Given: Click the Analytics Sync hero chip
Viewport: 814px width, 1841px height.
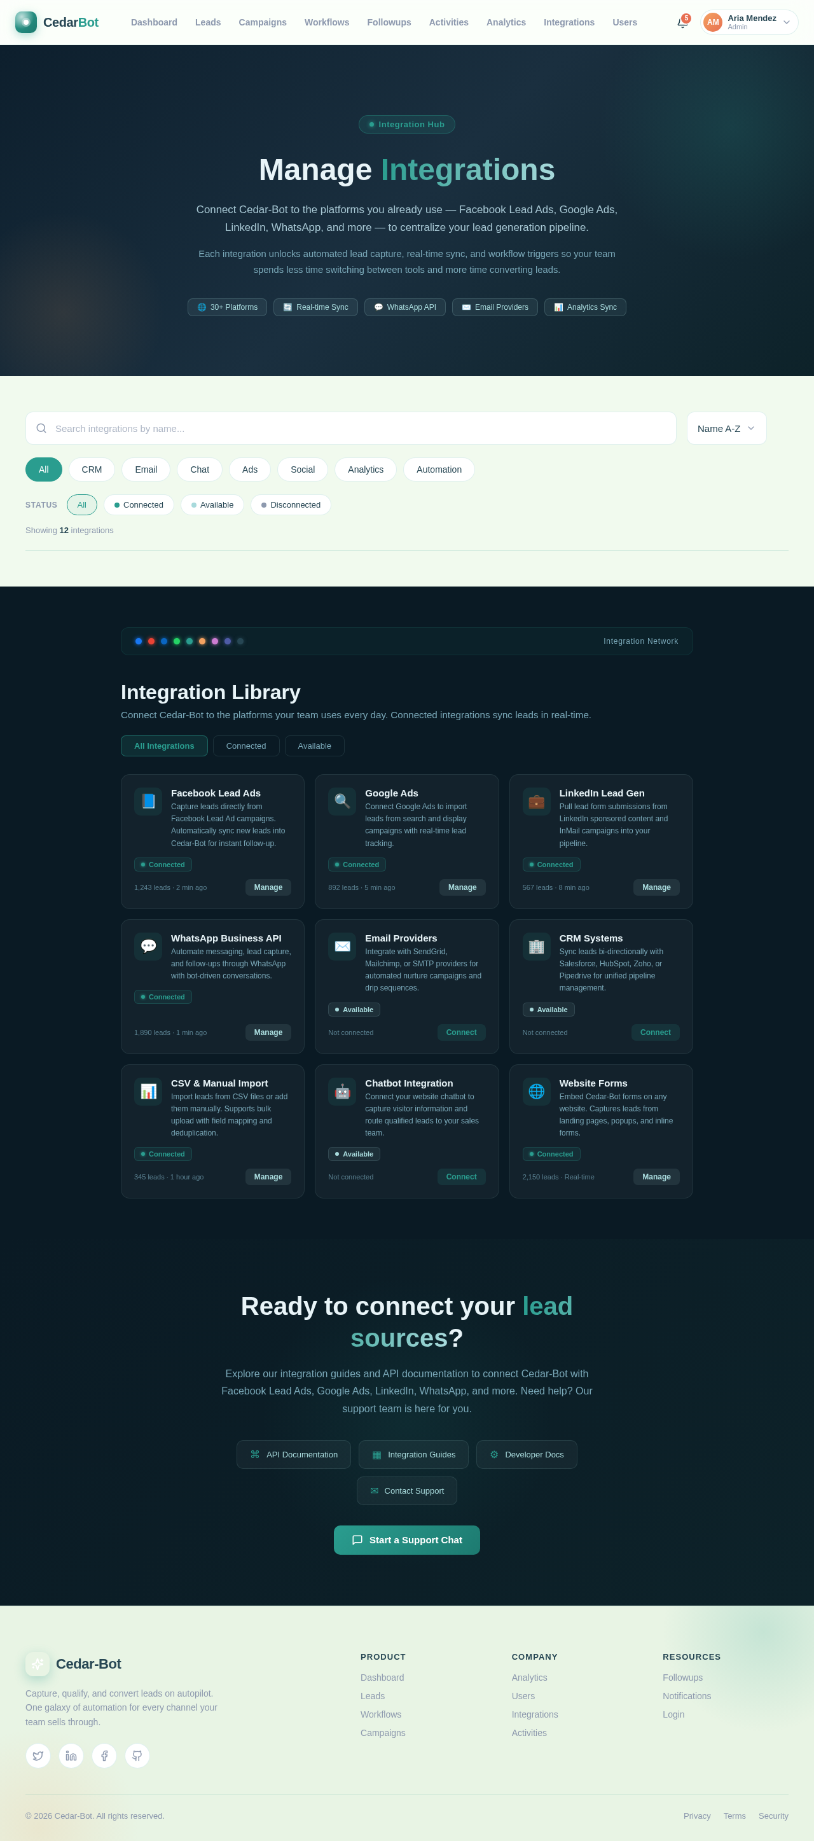Looking at the screenshot, I should 585,307.
